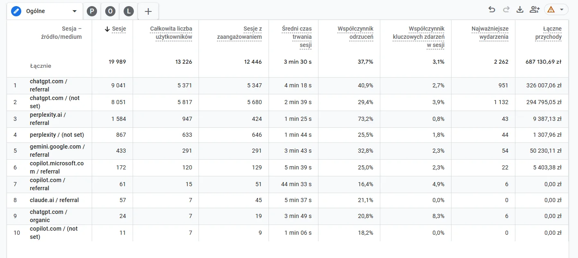Sort by Całkowita liczba użytkowników column
Image resolution: width=578 pixels, height=258 pixels.
tap(171, 33)
